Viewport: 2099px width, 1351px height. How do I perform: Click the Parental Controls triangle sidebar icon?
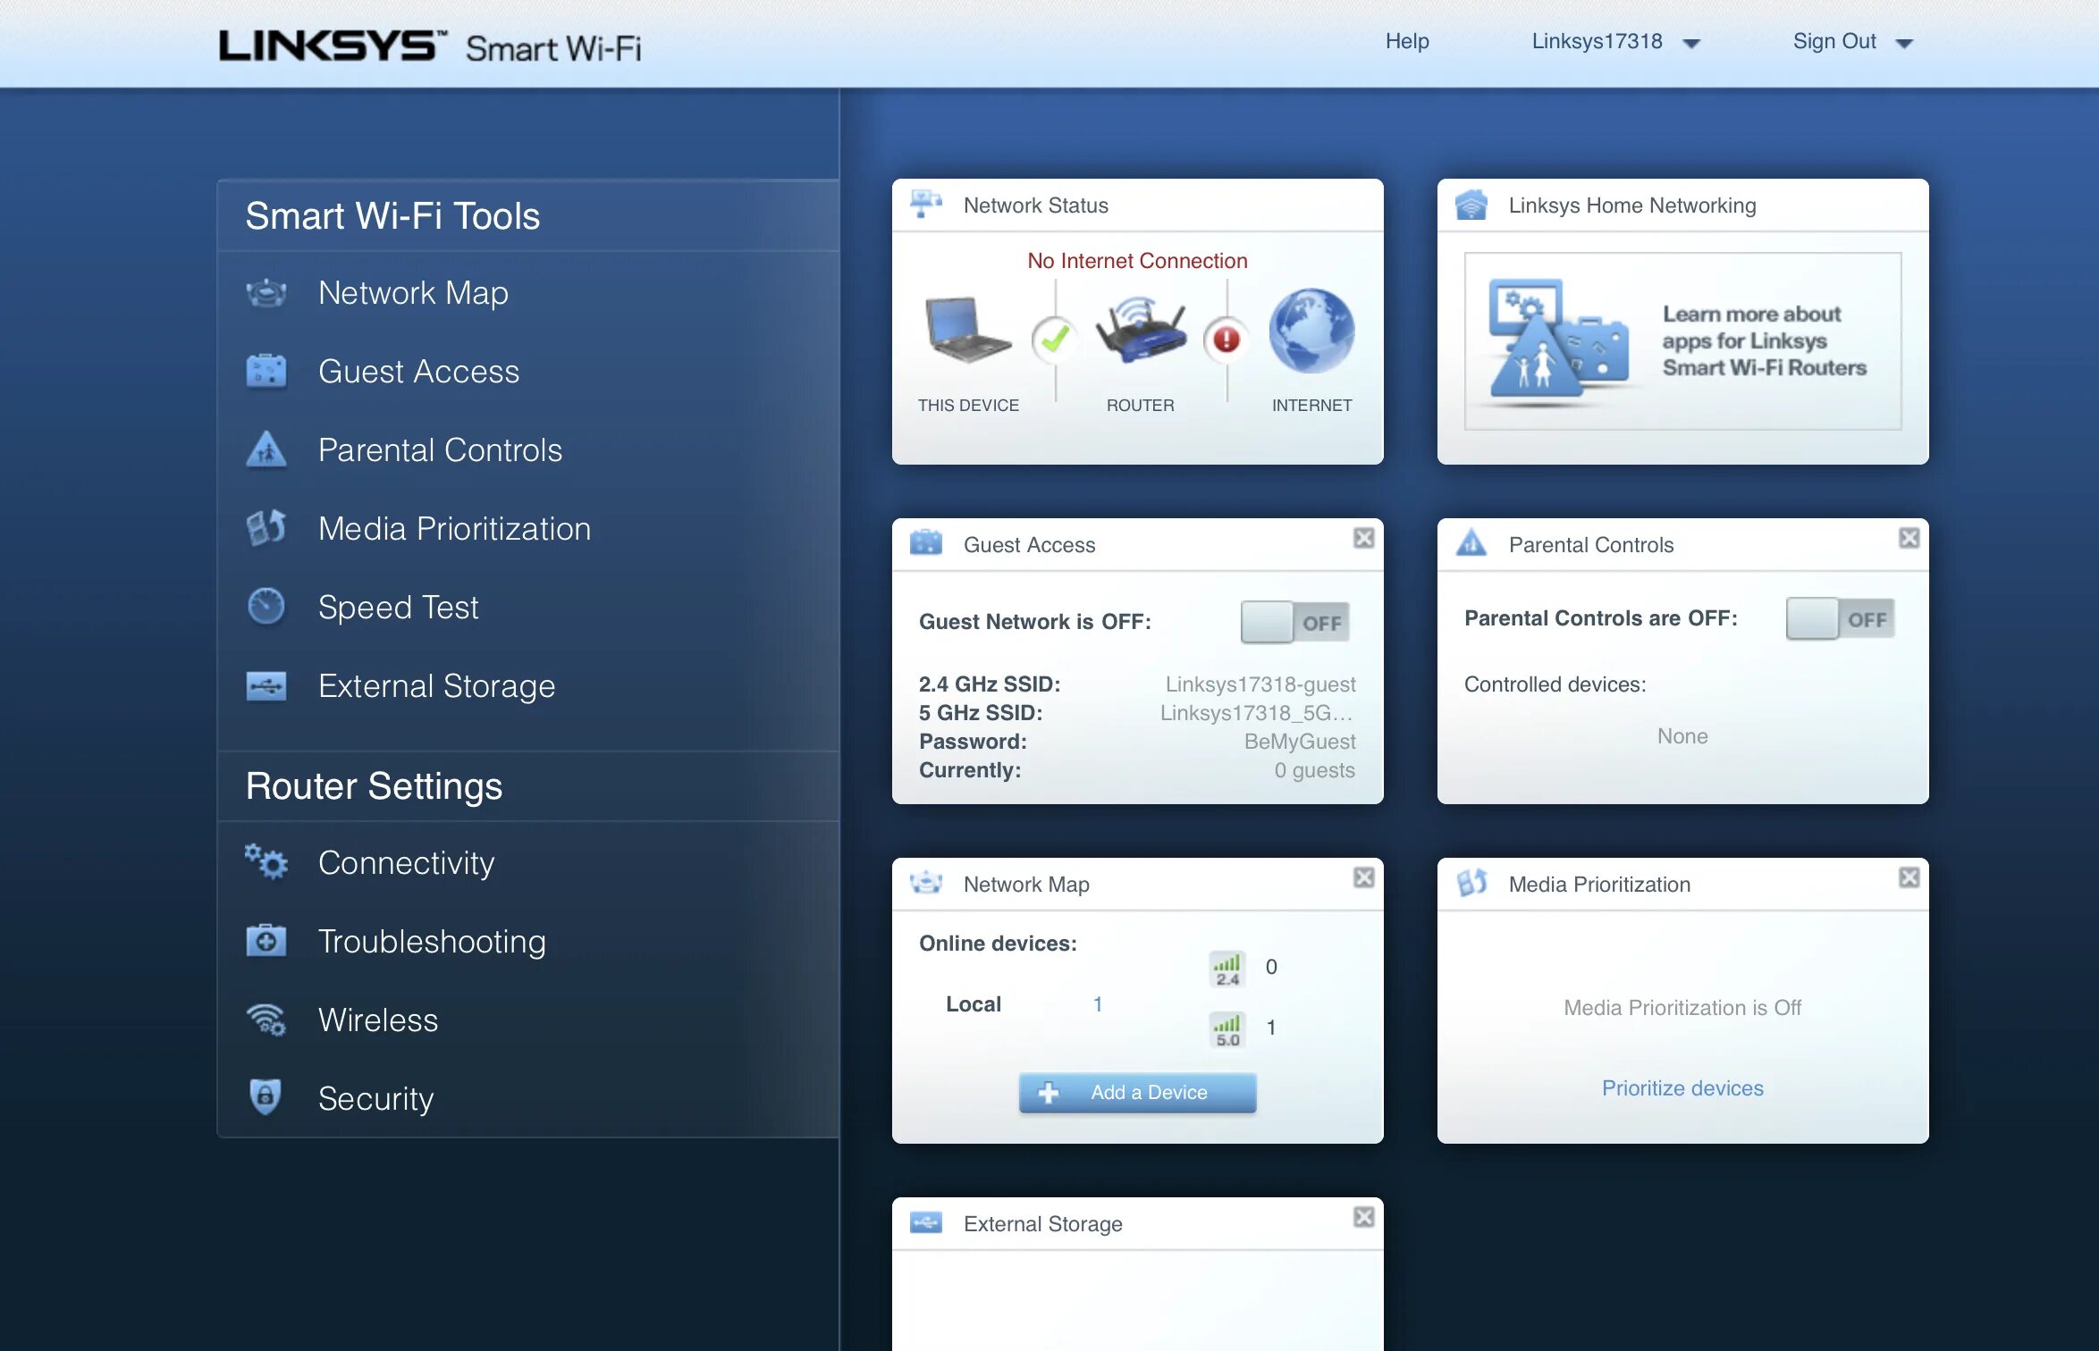[266, 449]
